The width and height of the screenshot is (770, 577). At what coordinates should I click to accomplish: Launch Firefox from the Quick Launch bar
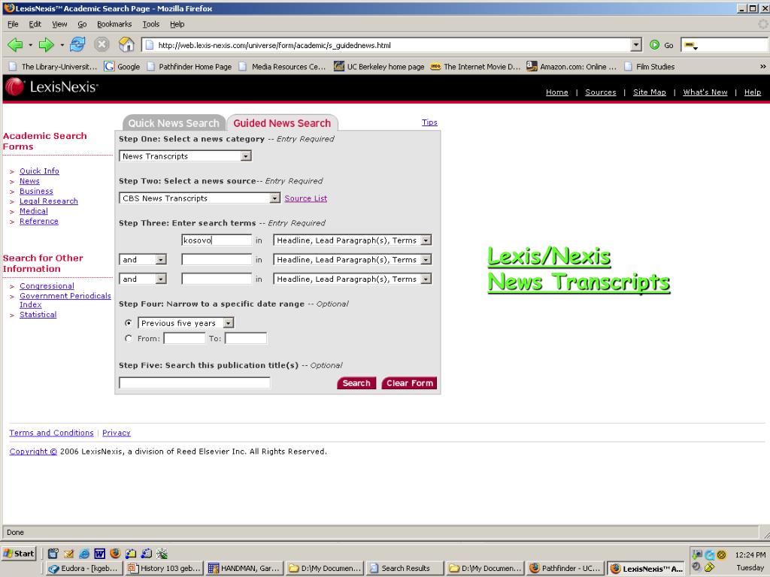[115, 554]
